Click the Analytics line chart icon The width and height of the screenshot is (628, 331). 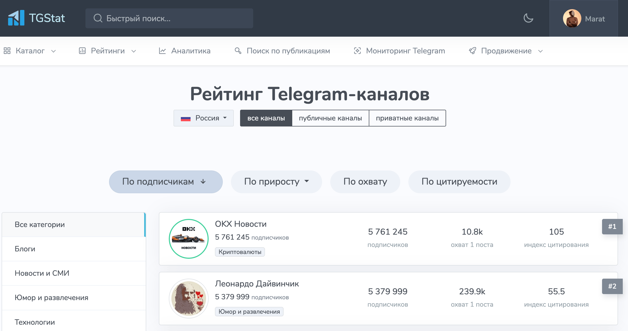pos(163,51)
